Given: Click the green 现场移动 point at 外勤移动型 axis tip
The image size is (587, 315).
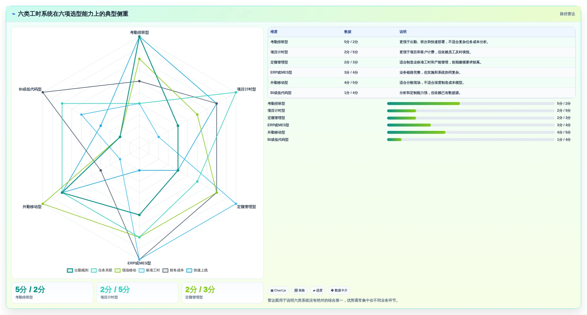Looking at the screenshot, I should (x=43, y=204).
